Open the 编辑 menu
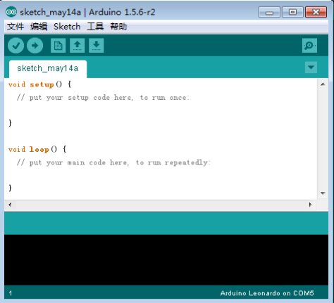 (39, 27)
